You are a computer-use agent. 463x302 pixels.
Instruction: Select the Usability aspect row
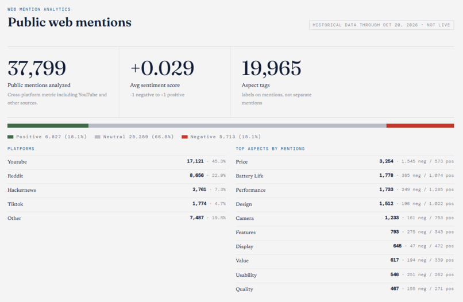click(x=345, y=275)
